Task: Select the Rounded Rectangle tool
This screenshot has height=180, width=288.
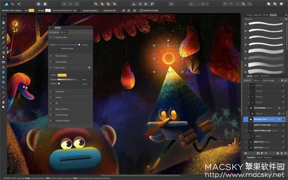Action: (x=3, y=82)
